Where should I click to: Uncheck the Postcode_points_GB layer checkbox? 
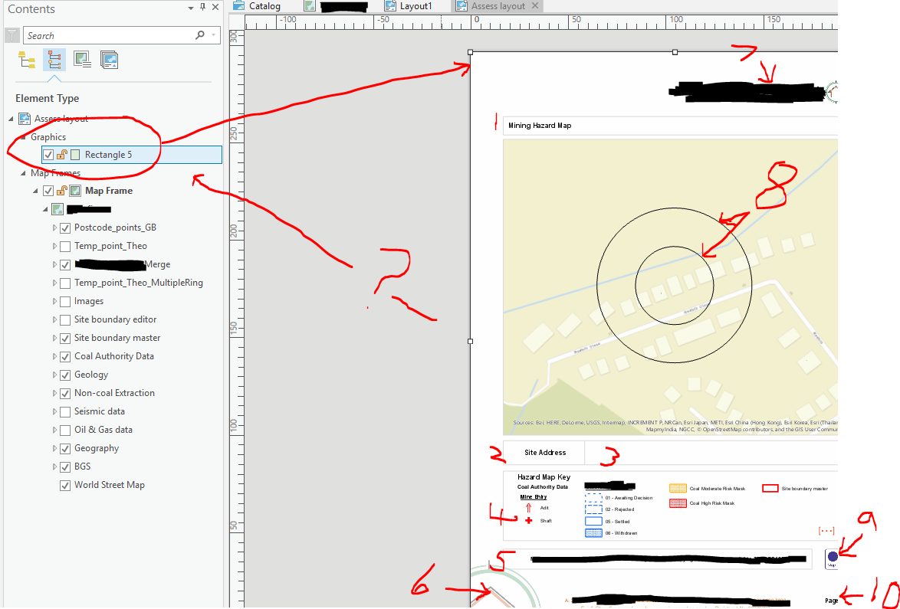(65, 228)
